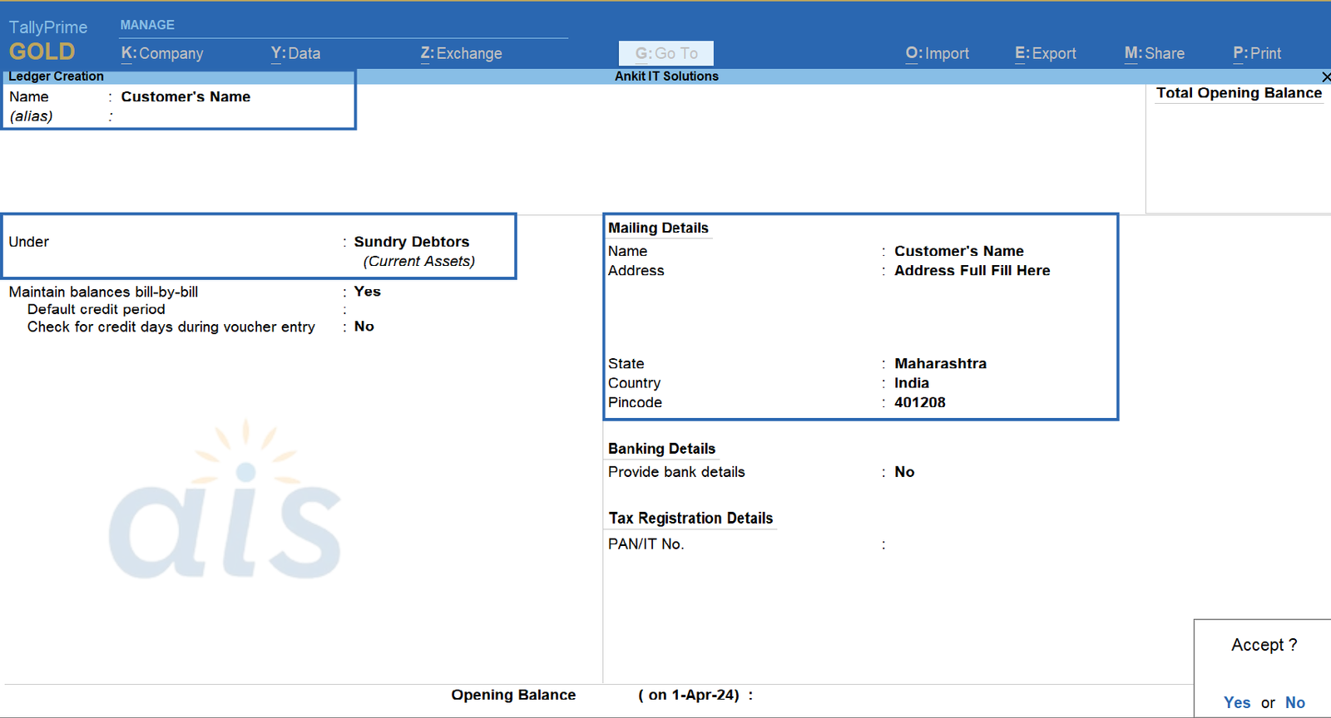Open the E: Export menu

point(1045,53)
